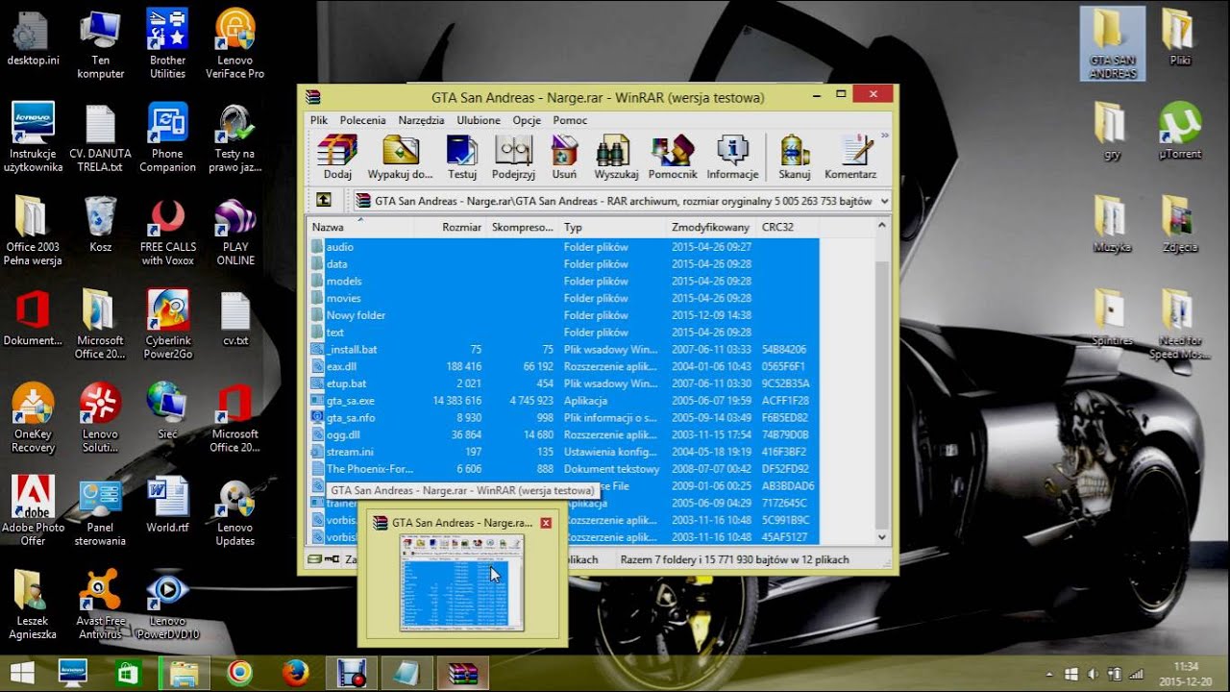Sort by the Nazwa column header
1230x692 pixels.
360,227
